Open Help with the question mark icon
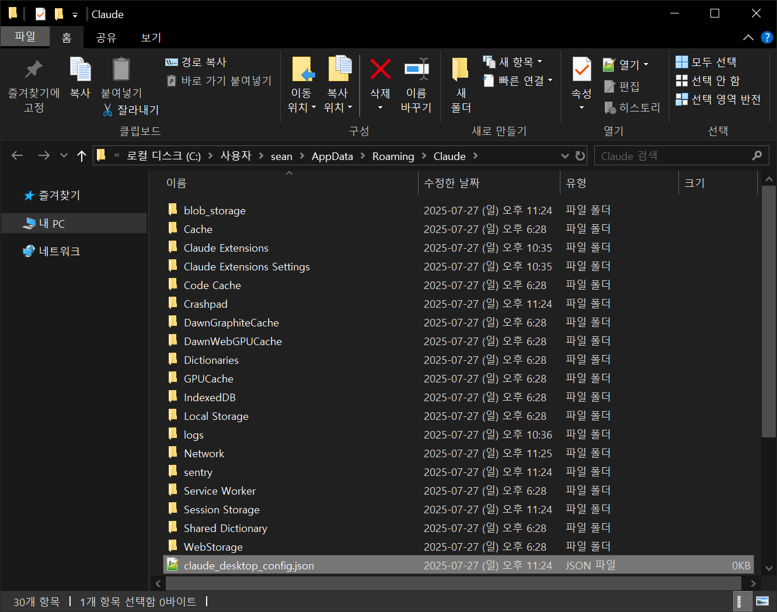The height and width of the screenshot is (612, 777). pyautogui.click(x=767, y=37)
